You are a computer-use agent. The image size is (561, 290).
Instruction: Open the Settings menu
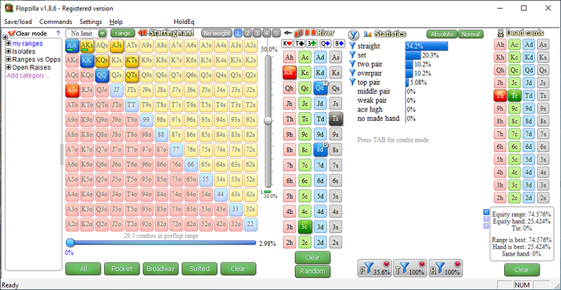(91, 22)
